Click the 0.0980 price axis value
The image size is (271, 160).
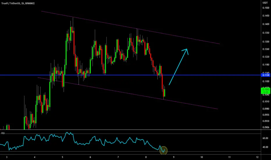pyautogui.click(x=266, y=109)
